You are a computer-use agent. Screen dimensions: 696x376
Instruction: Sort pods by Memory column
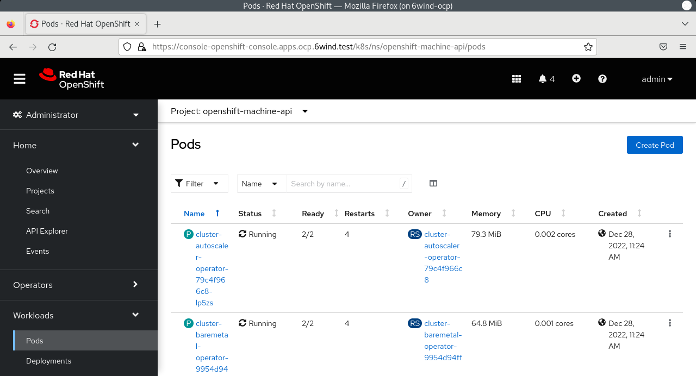(x=486, y=214)
